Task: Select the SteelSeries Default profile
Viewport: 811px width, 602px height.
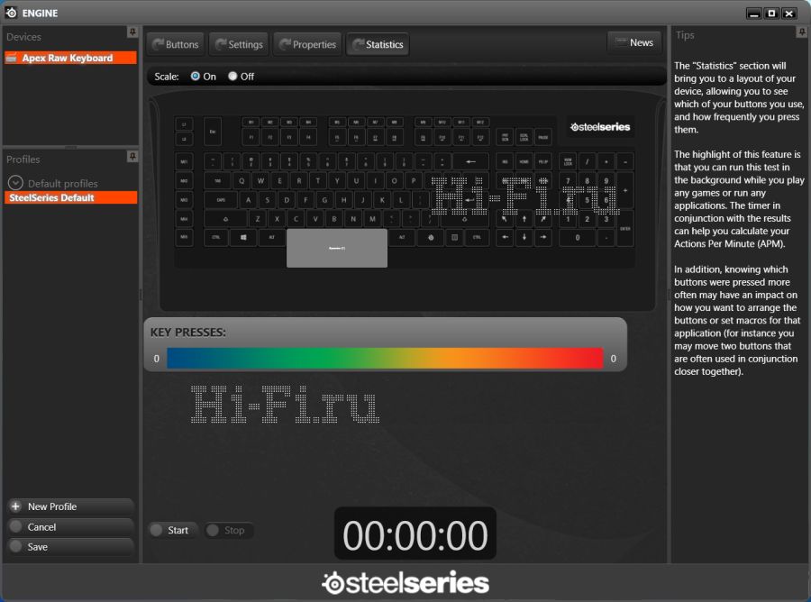Action: [x=70, y=197]
